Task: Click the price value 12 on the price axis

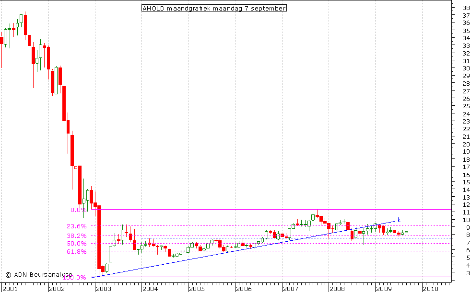Action: pyautogui.click(x=466, y=205)
